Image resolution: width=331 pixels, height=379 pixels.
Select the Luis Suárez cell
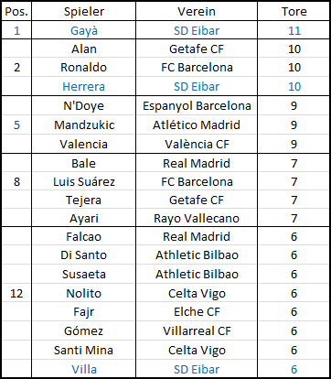click(83, 181)
